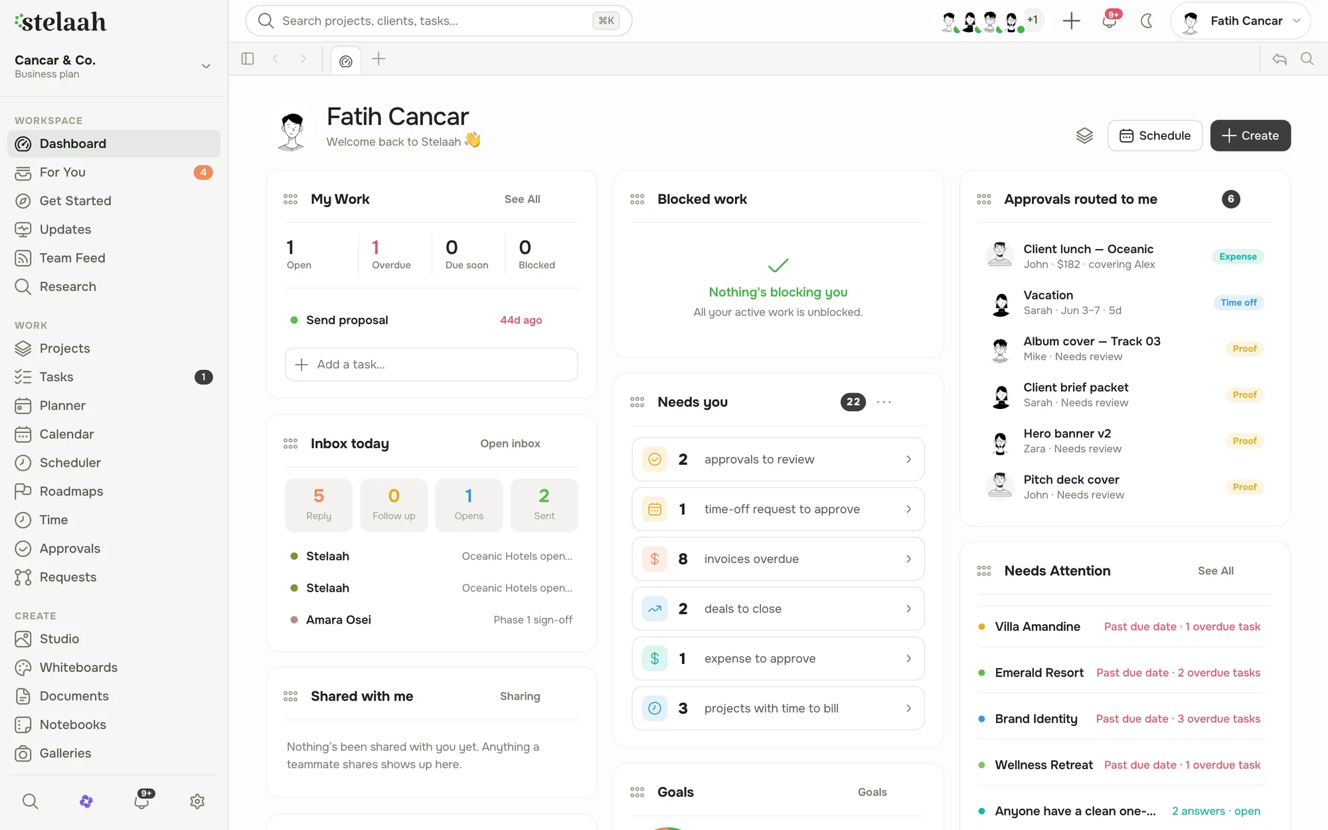The image size is (1328, 830).
Task: Open Send proposal task
Action: pos(432,320)
